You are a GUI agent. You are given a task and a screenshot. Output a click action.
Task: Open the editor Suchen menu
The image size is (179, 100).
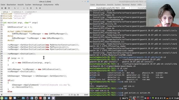[x=28, y=5]
